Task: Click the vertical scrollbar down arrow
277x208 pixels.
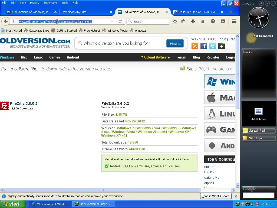Action: point(238,185)
